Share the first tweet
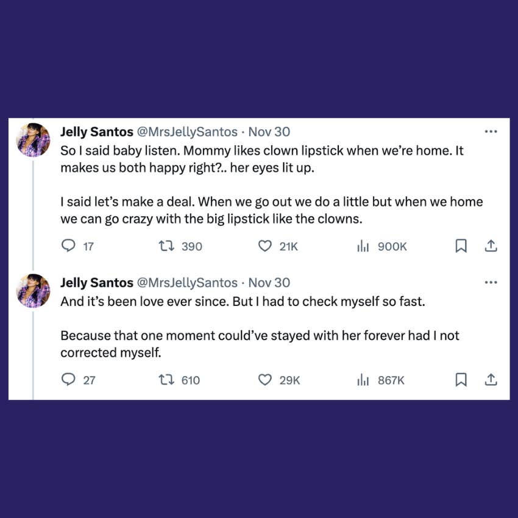The width and height of the screenshot is (518, 518). [491, 246]
